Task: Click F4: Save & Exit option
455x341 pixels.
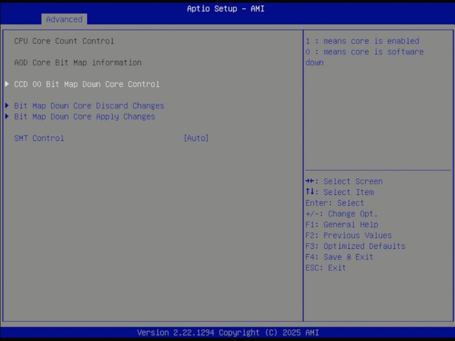Action: (339, 257)
